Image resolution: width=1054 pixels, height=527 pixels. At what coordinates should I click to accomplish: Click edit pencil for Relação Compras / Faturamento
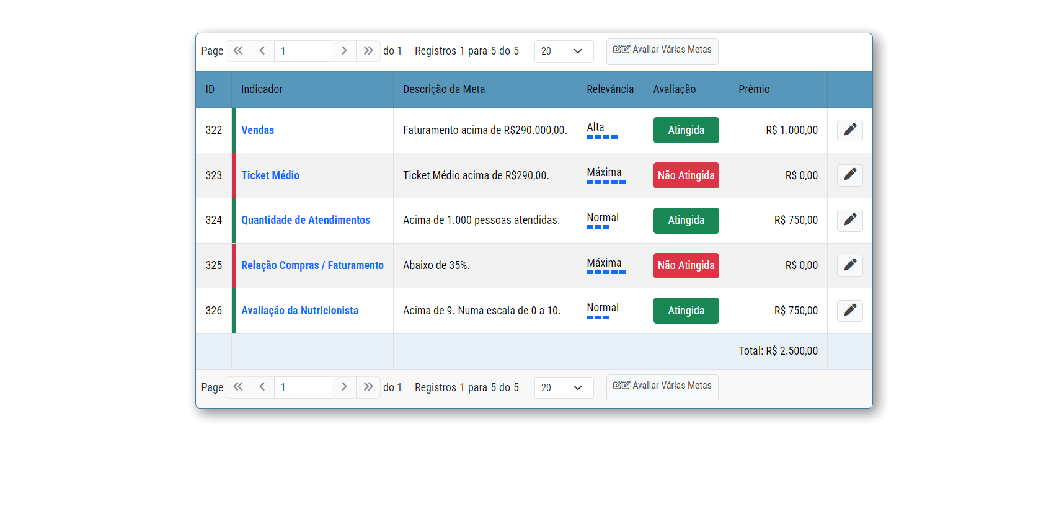(x=849, y=265)
